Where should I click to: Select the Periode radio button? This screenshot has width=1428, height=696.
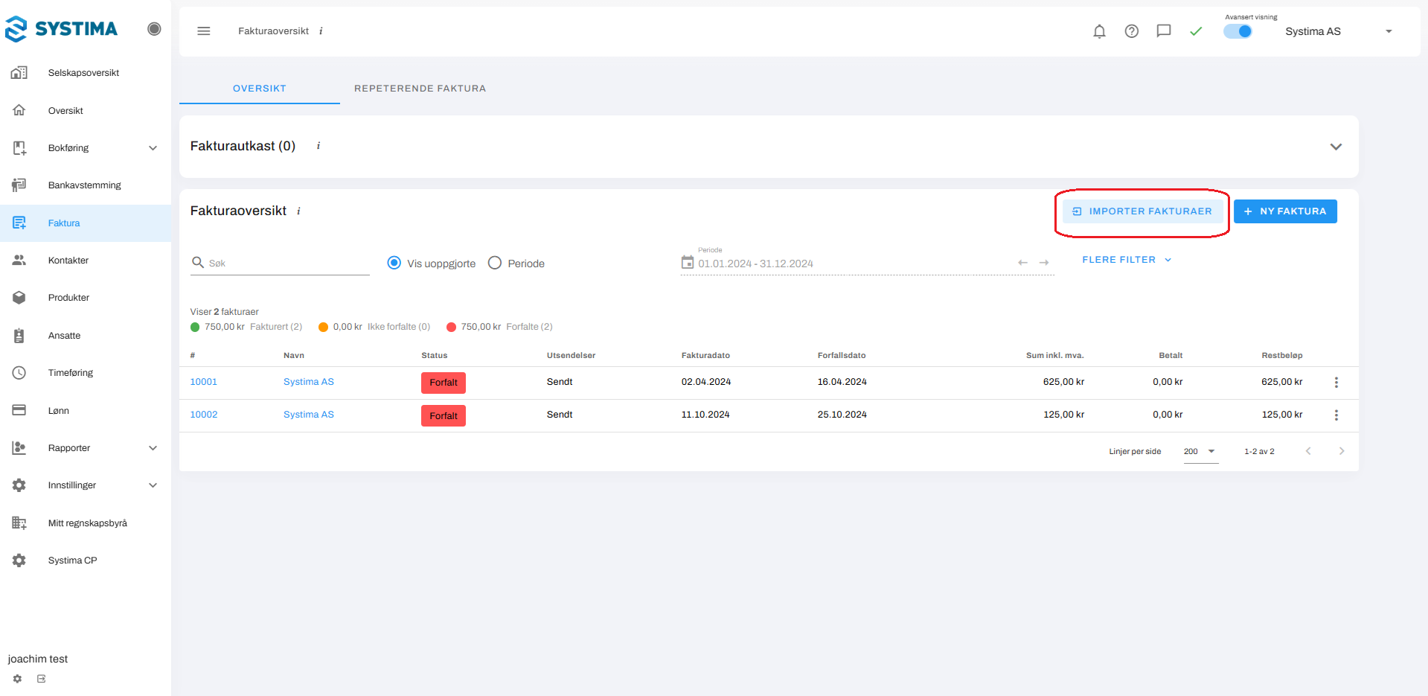click(x=495, y=263)
